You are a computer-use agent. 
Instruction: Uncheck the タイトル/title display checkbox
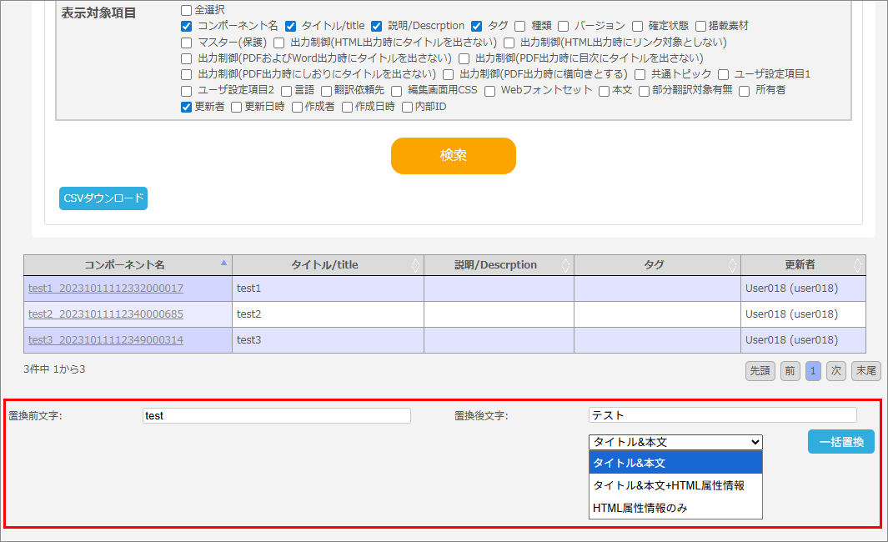(x=291, y=26)
